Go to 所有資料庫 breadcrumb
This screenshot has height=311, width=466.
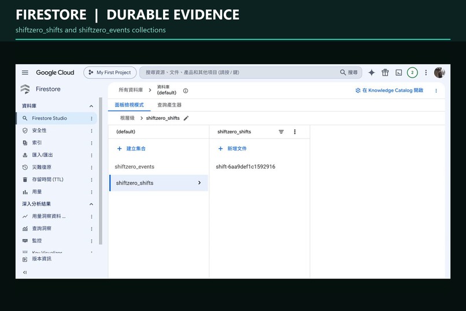(131, 90)
